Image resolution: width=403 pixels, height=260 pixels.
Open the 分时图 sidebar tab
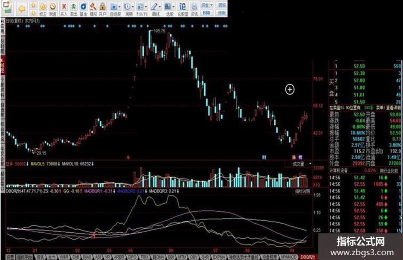[x=2, y=47]
